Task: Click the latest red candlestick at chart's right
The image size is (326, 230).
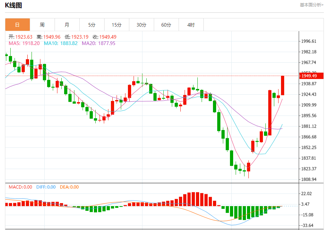Action: coord(282,85)
